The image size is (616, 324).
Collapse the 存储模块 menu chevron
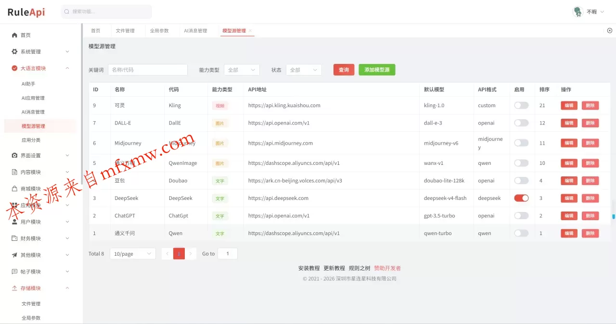pyautogui.click(x=67, y=288)
